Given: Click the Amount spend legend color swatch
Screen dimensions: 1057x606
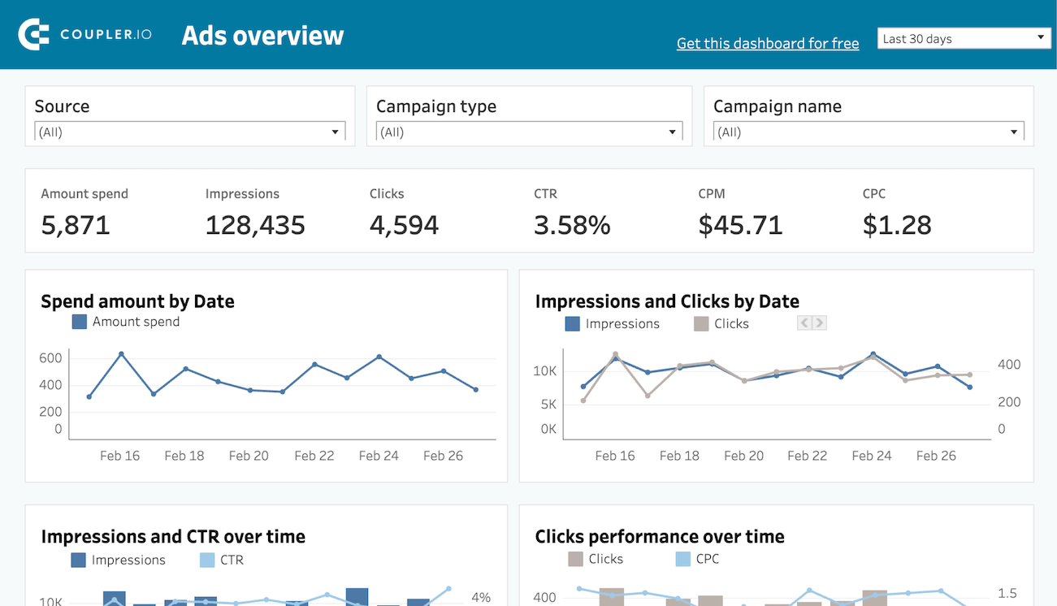Looking at the screenshot, I should (x=79, y=322).
